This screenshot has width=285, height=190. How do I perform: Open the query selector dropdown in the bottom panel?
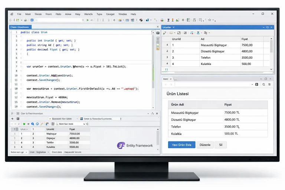coord(84,124)
